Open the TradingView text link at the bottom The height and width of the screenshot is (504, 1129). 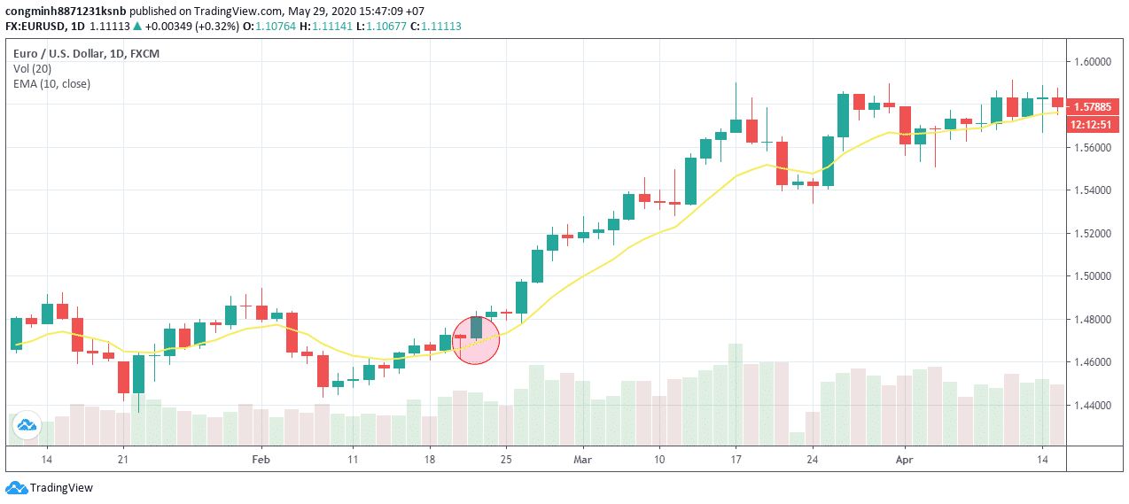pos(61,487)
